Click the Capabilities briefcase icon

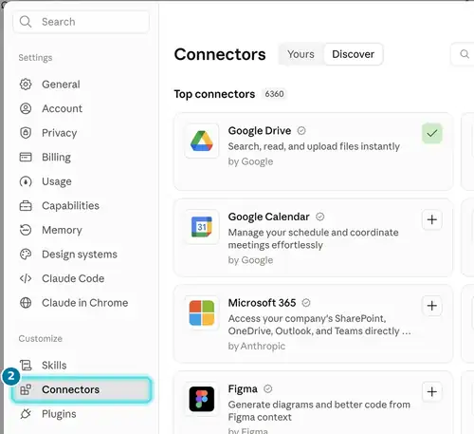click(x=26, y=206)
